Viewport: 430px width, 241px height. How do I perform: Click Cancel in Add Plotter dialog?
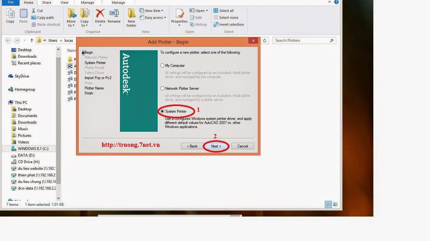[243, 146]
